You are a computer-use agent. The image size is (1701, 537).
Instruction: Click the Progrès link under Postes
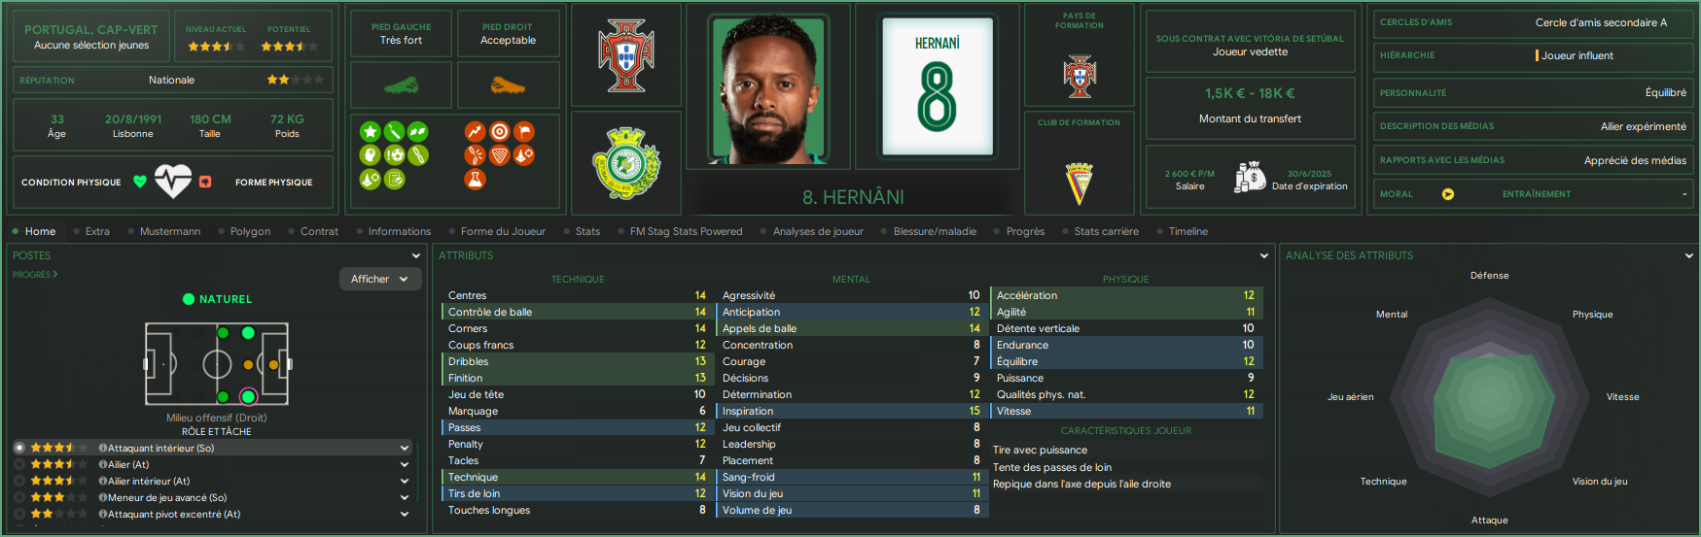35,275
